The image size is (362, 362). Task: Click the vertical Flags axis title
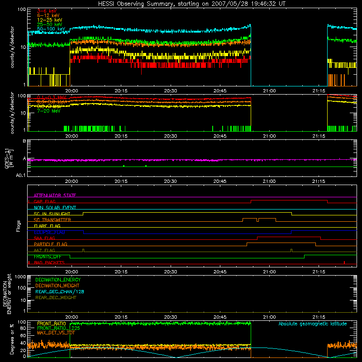(x=19, y=226)
